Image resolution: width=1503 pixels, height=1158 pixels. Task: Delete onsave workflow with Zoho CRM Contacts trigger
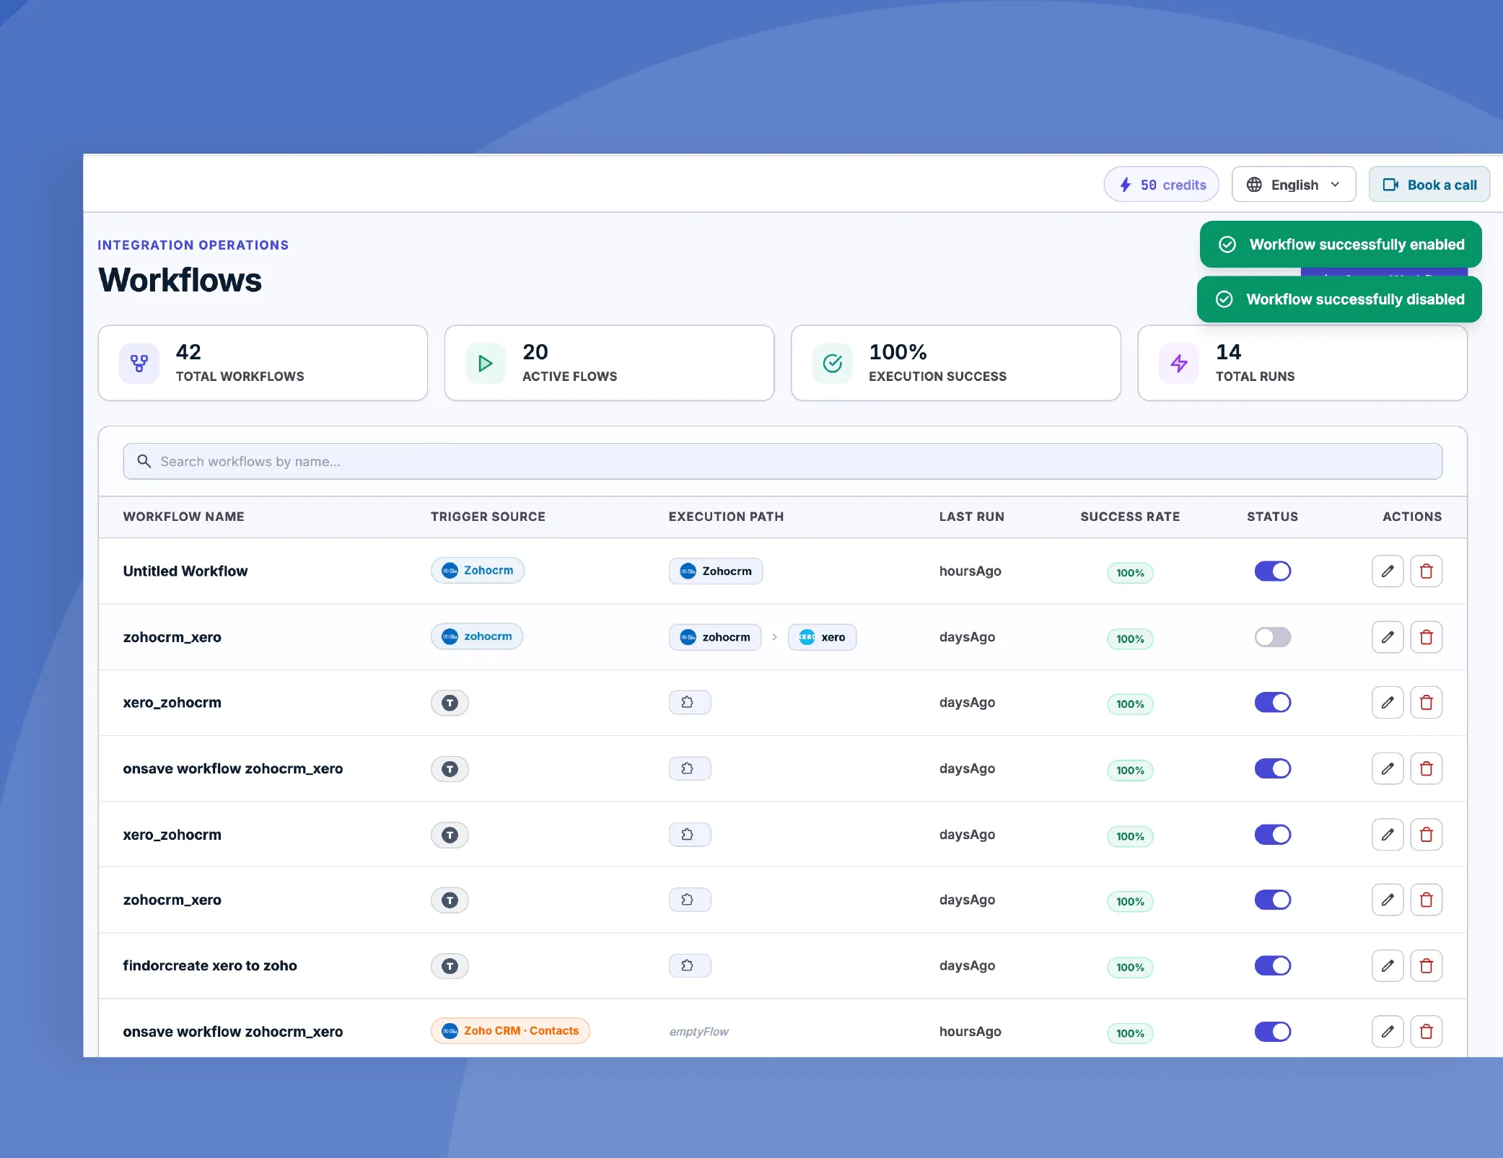[x=1426, y=1032]
